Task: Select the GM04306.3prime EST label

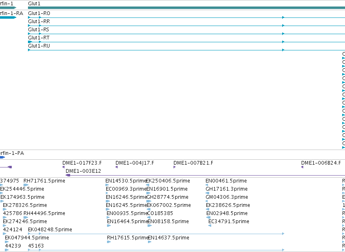Action: 227,197
